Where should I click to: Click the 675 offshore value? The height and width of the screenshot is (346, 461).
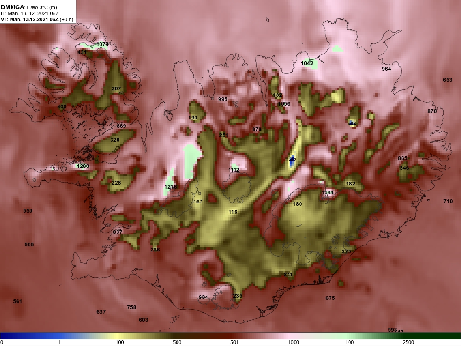click(330, 298)
